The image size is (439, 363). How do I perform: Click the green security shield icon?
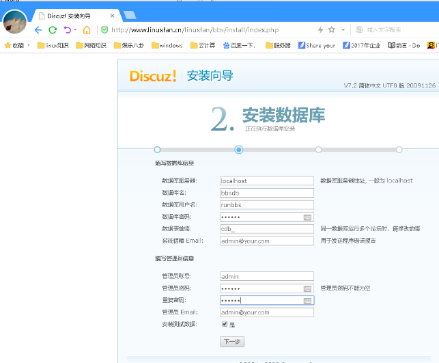104,29
